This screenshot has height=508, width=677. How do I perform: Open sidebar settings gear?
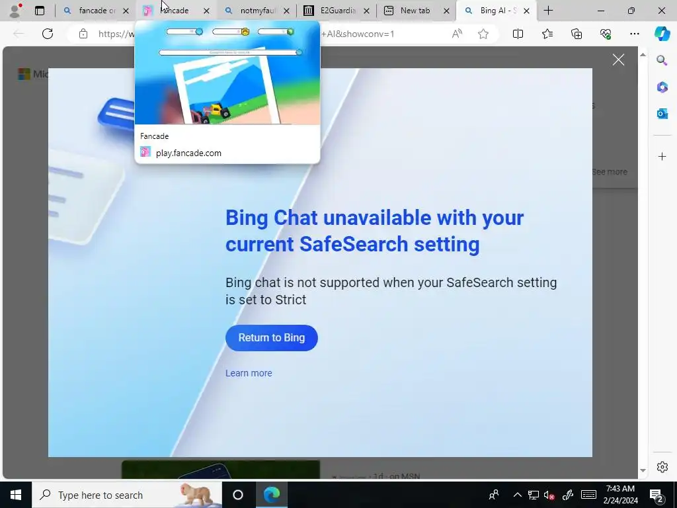point(662,467)
